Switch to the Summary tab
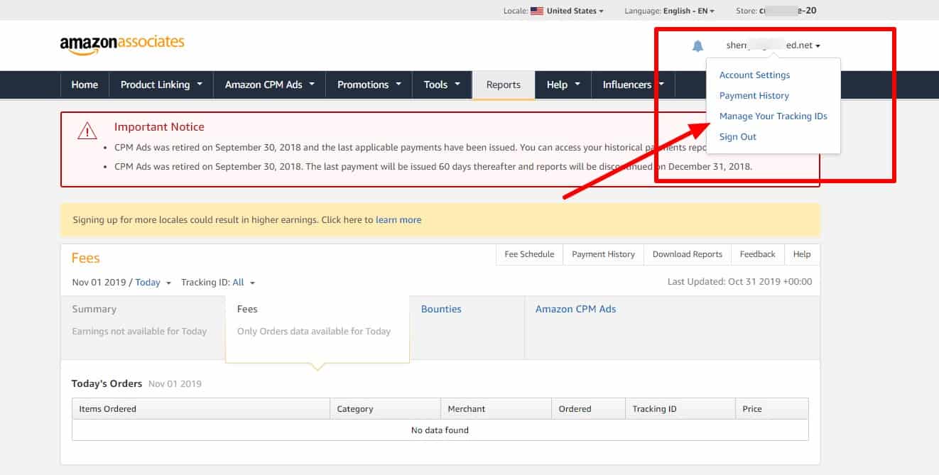The height and width of the screenshot is (475, 939). [x=143, y=327]
